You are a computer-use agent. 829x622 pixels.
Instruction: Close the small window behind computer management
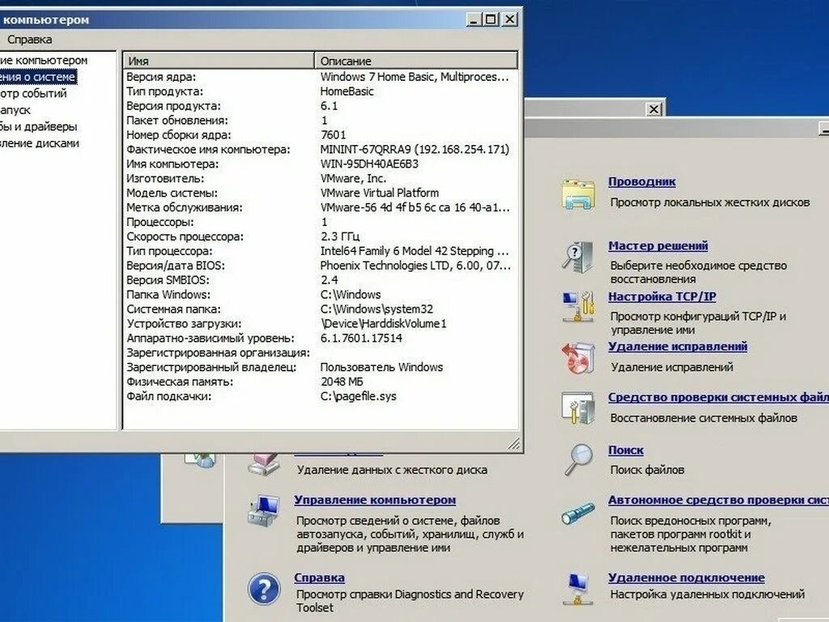(x=654, y=109)
